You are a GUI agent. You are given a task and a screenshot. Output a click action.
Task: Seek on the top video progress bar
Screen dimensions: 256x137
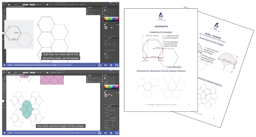click(55, 65)
